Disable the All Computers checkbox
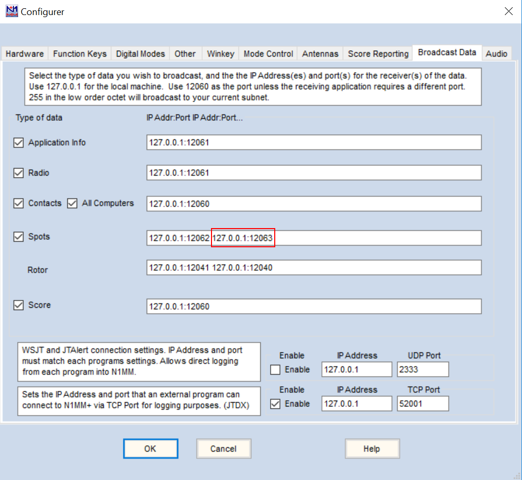 72,204
